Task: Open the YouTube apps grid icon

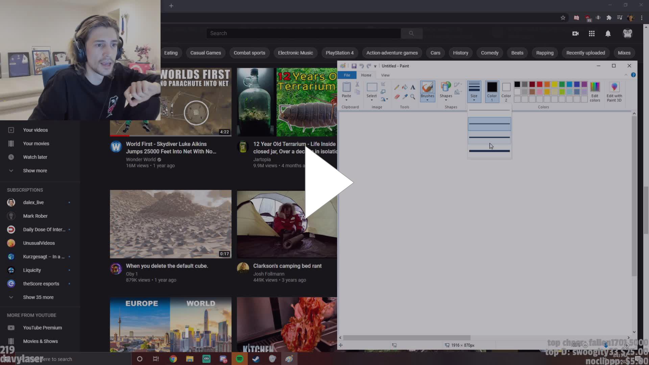Action: (592, 33)
